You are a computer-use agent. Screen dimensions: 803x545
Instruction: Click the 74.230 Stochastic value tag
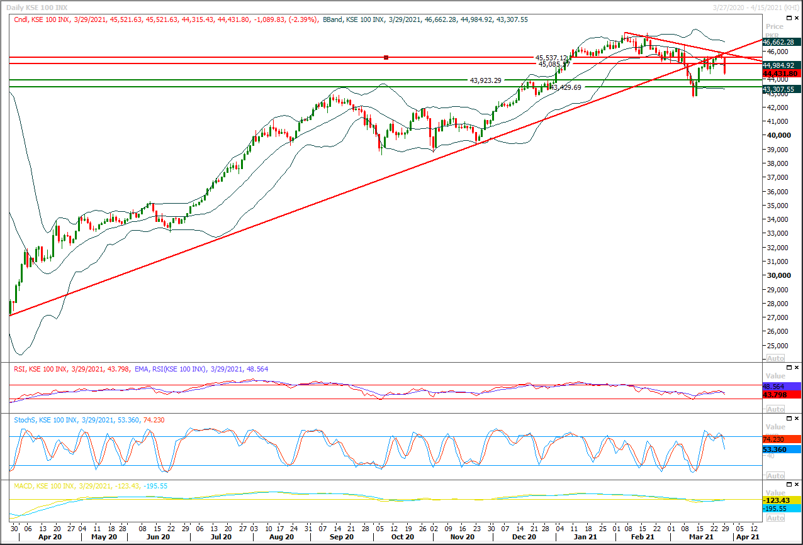pyautogui.click(x=780, y=439)
